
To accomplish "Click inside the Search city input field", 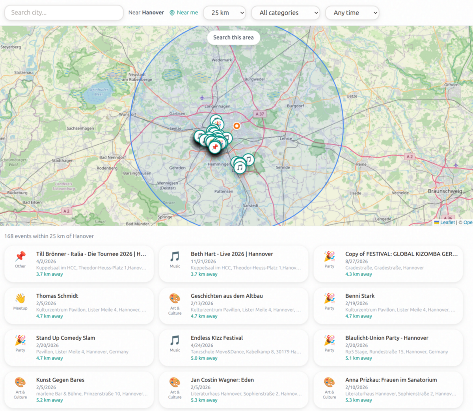I will pos(63,13).
